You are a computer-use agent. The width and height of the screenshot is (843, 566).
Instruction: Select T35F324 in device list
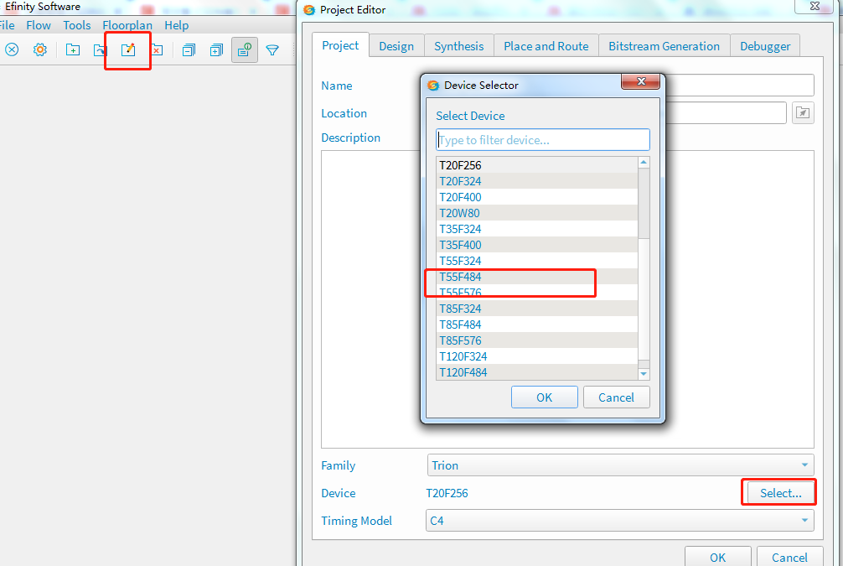537,229
